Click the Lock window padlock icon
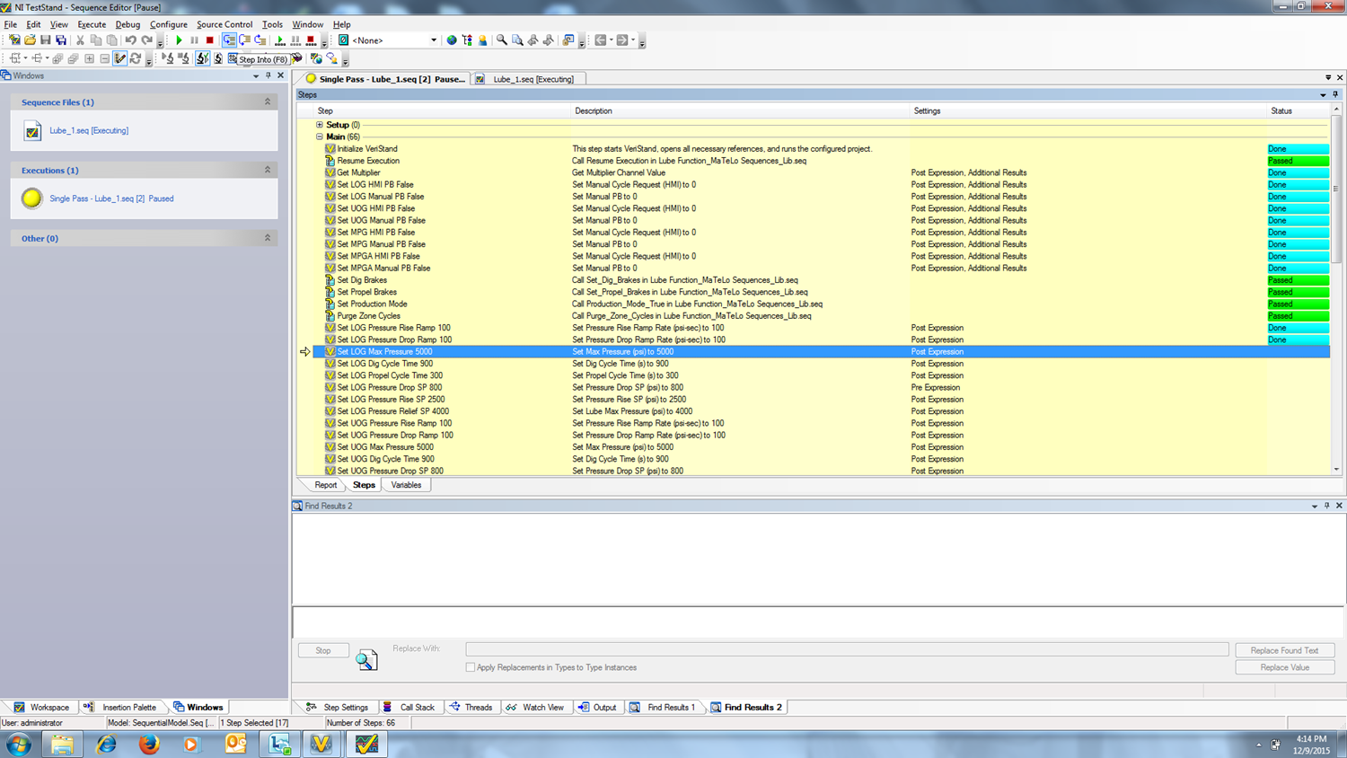The width and height of the screenshot is (1347, 758). coord(568,40)
